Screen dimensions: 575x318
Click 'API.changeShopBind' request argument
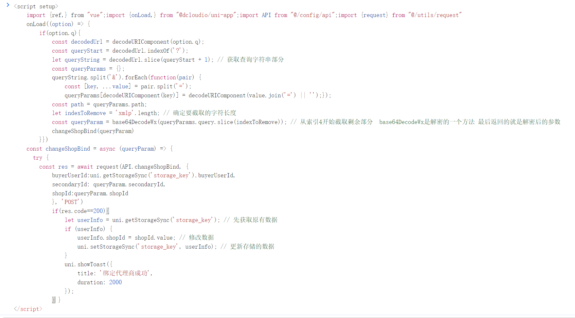151,167
